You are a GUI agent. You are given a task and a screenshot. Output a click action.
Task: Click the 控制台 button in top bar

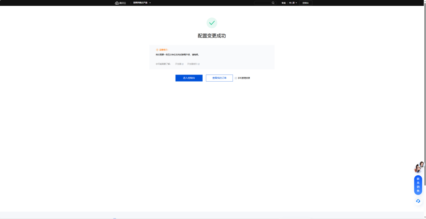306,3
